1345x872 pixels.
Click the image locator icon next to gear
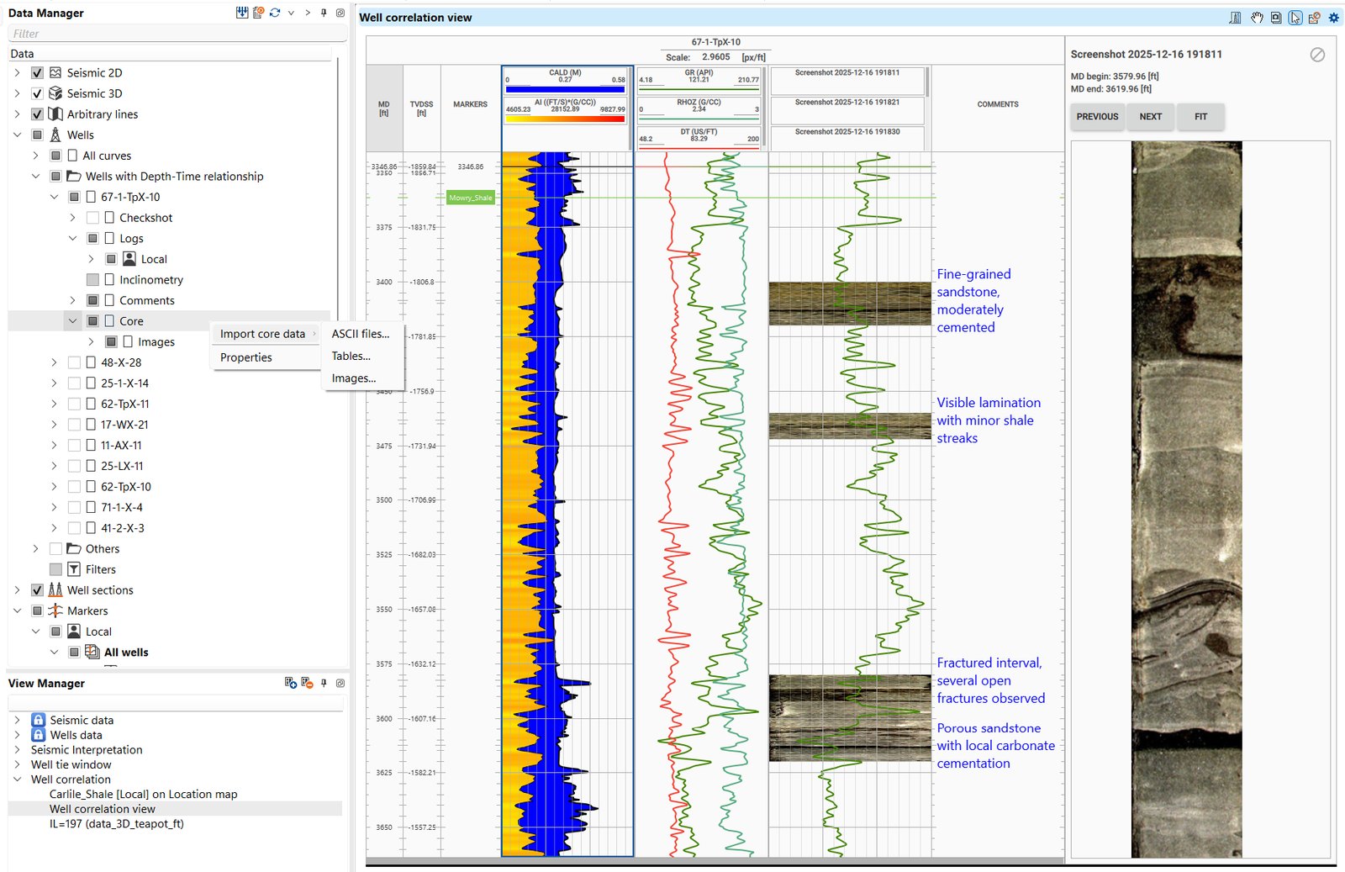coord(1314,18)
